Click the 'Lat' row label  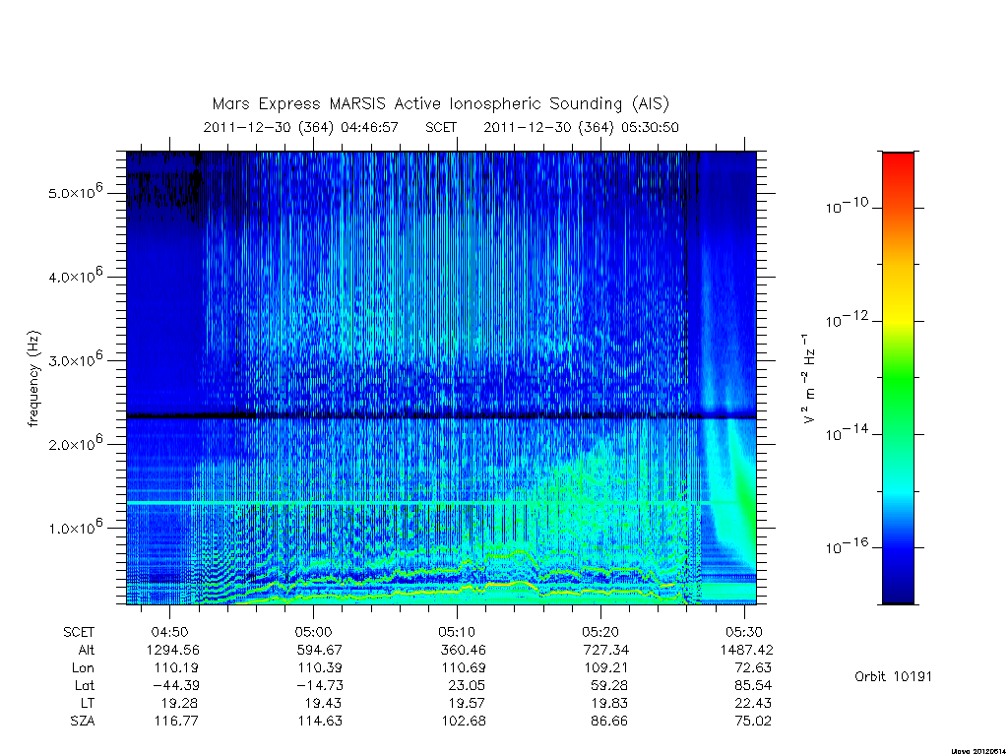click(x=85, y=685)
